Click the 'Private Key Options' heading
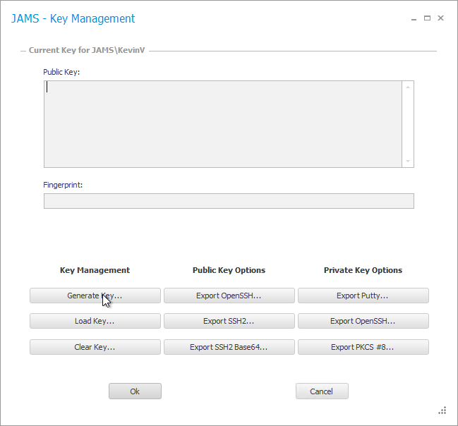Viewport: 458px width, 426px height. 363,270
